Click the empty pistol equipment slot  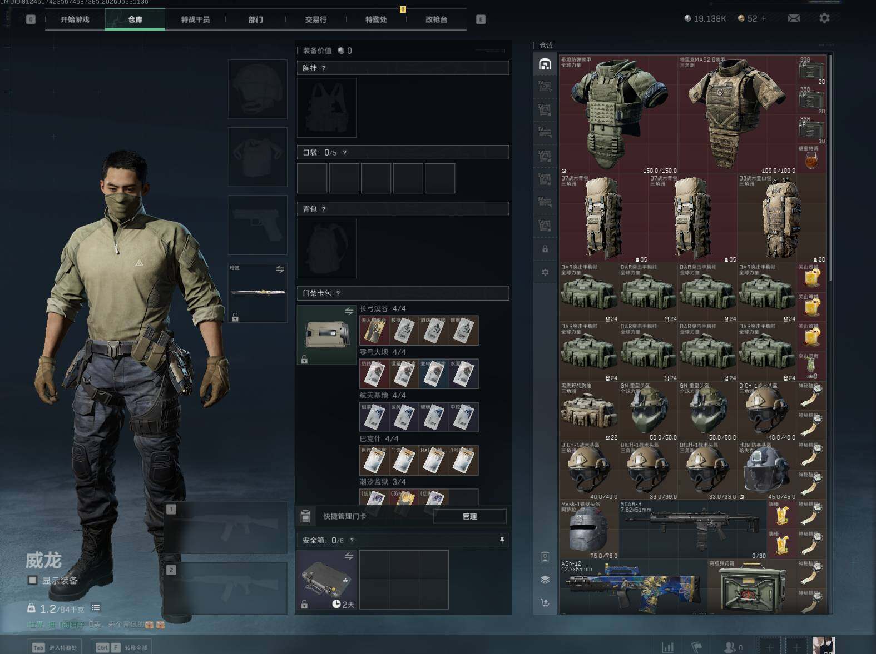pos(258,224)
